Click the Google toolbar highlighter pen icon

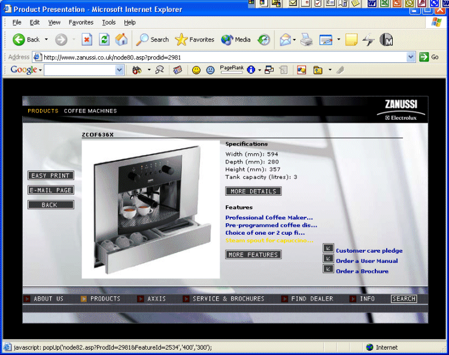point(340,70)
